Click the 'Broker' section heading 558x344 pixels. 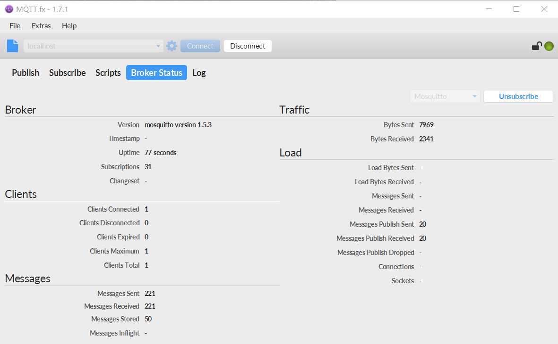coord(20,110)
